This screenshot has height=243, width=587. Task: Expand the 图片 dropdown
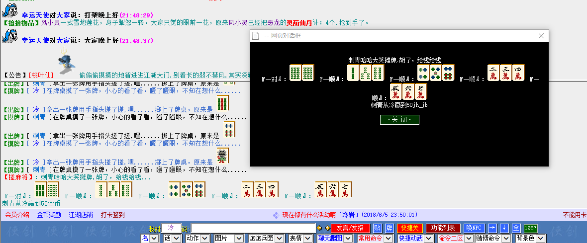coord(229,238)
